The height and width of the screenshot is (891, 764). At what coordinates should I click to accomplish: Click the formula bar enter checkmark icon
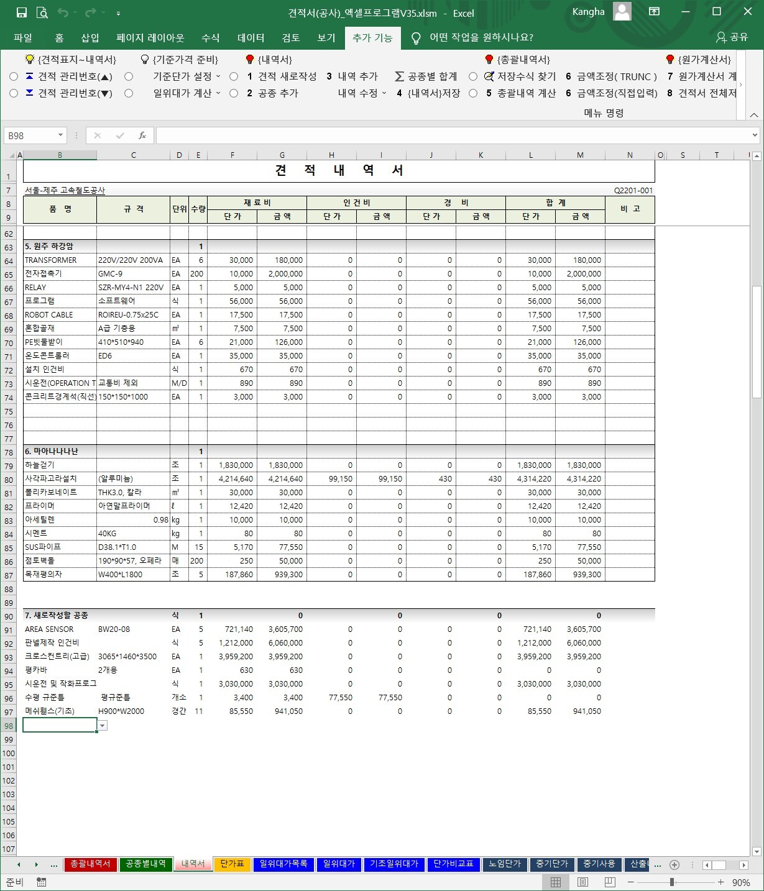120,135
